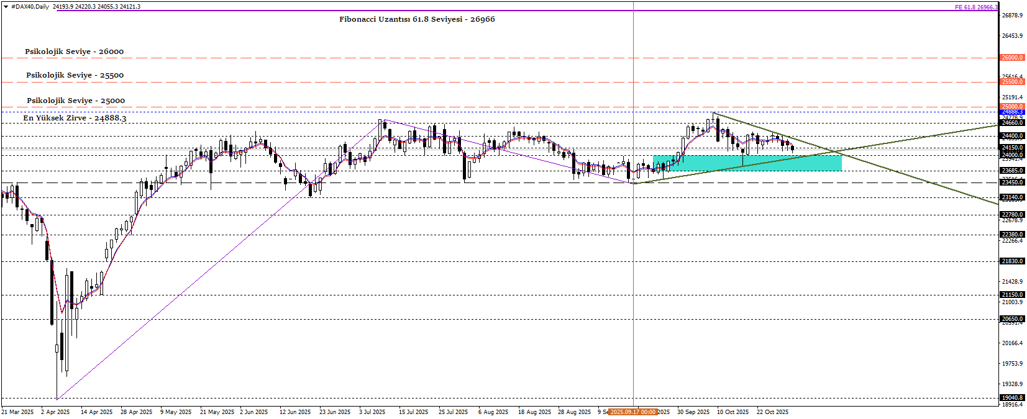Select the 'Fibonacci Uzantısı 61.8 Seviyesi - 26966' label
This screenshot has width=1027, height=419.
tap(417, 19)
